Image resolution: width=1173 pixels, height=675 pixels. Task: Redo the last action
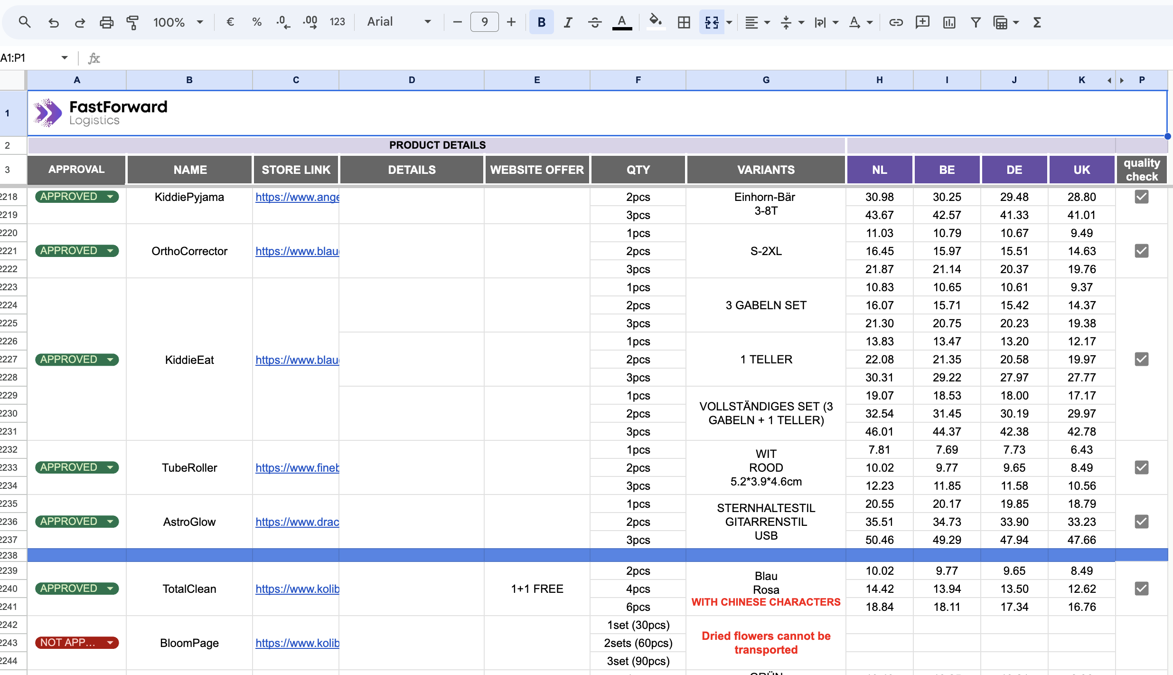80,22
